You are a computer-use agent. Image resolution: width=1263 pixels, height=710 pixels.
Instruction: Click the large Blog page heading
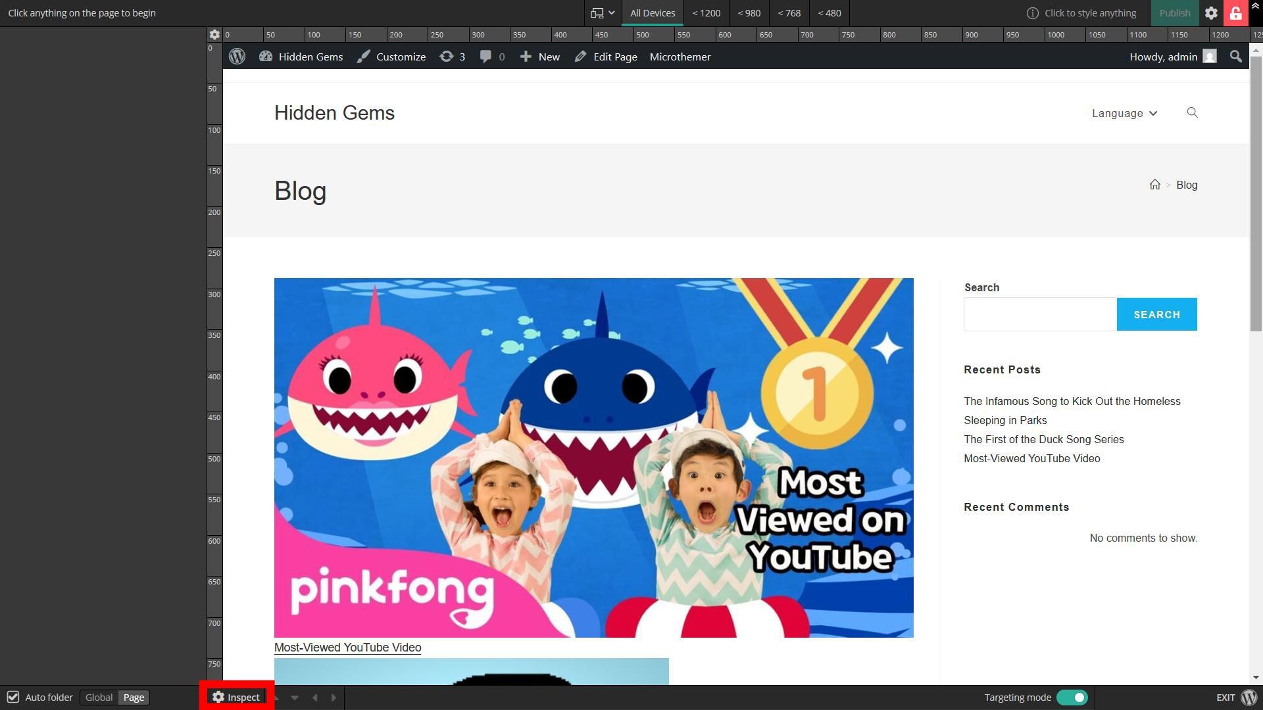pyautogui.click(x=300, y=191)
